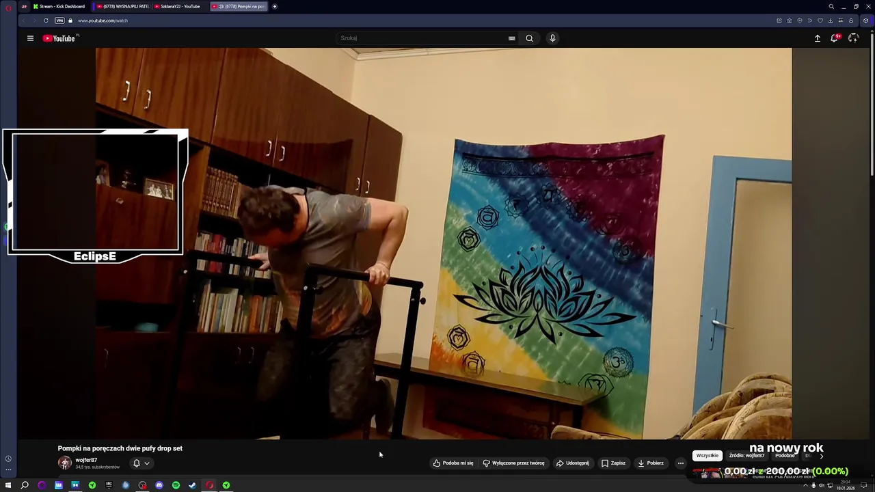
Task: Toggle the subscription notification bell
Action: click(136, 463)
